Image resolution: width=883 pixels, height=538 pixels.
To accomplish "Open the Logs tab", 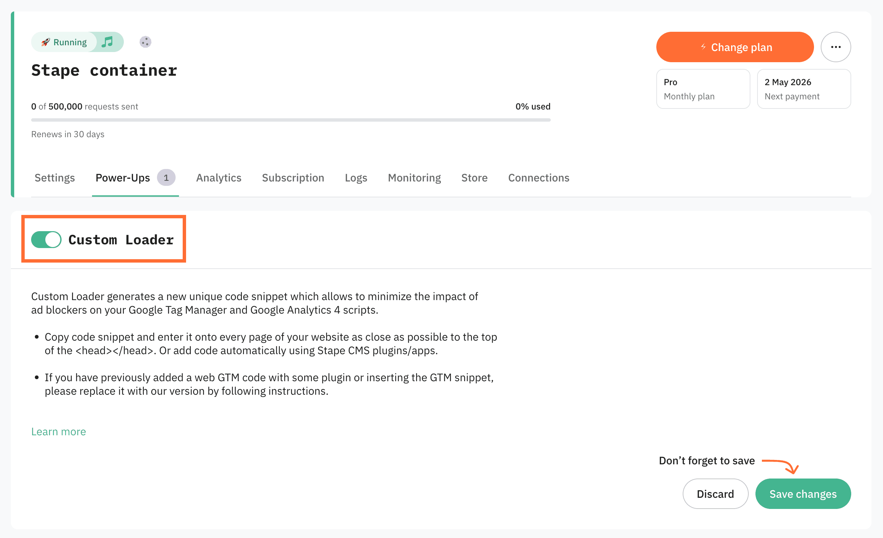I will [356, 177].
